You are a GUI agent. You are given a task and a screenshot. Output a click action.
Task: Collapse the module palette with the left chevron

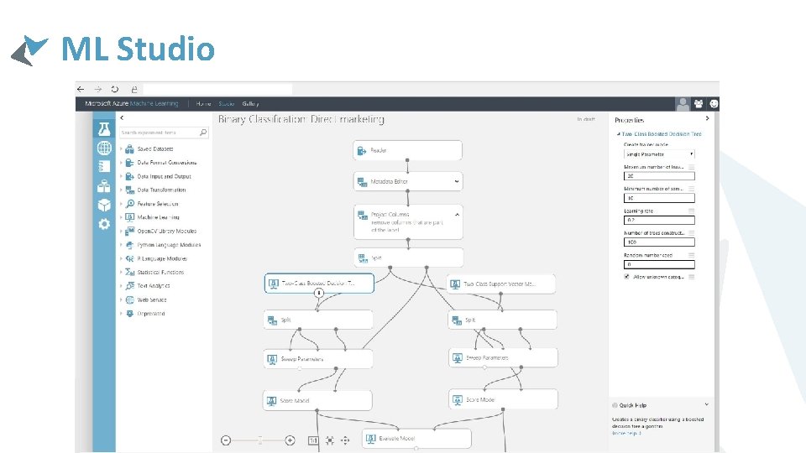pos(122,117)
